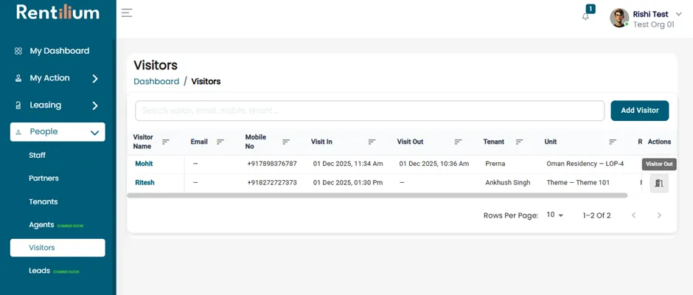Sort by Tenant column icon
The image size is (693, 295).
(x=519, y=142)
